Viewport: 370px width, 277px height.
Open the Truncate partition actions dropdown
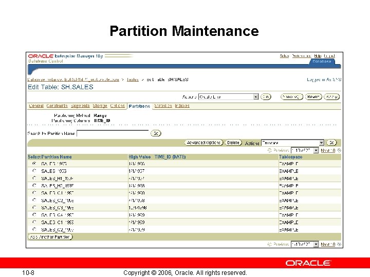(292, 143)
